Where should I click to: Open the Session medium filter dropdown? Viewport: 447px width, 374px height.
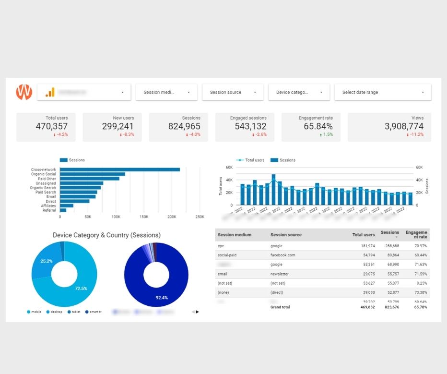(166, 92)
